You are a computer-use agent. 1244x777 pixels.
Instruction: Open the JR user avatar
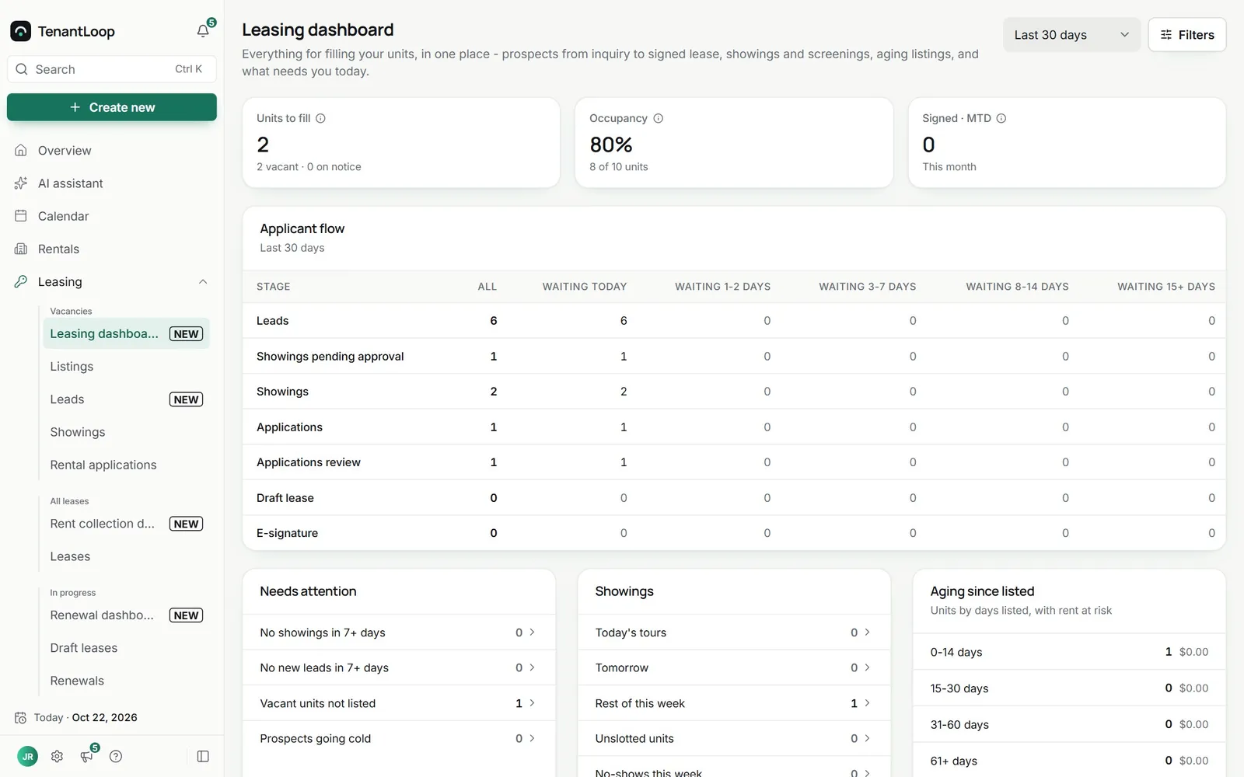tap(27, 756)
